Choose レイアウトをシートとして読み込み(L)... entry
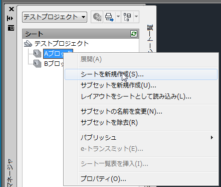This screenshot has width=221, height=187. tap(141, 97)
